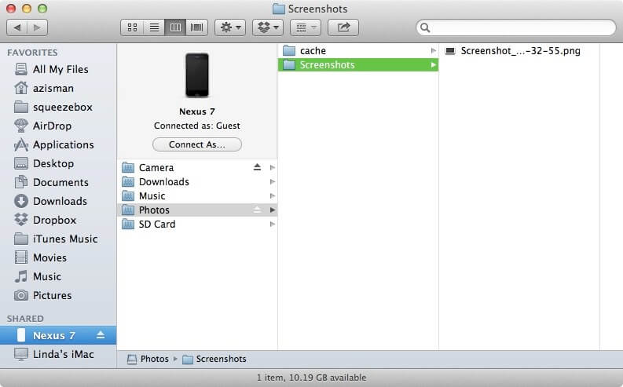The image size is (623, 387).
Task: Click the Share toolbar button
Action: (x=343, y=27)
